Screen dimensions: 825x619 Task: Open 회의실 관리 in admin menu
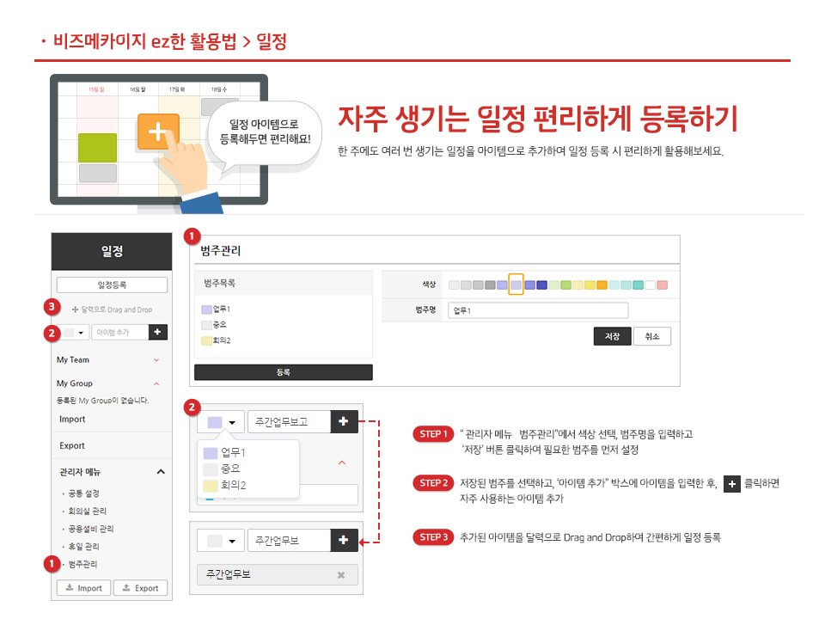(88, 511)
